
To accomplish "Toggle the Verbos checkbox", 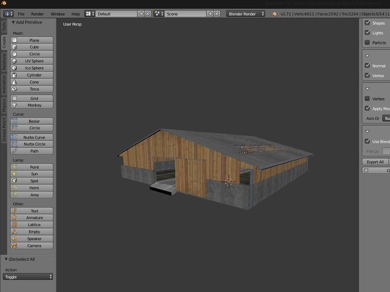I will pyautogui.click(x=368, y=98).
